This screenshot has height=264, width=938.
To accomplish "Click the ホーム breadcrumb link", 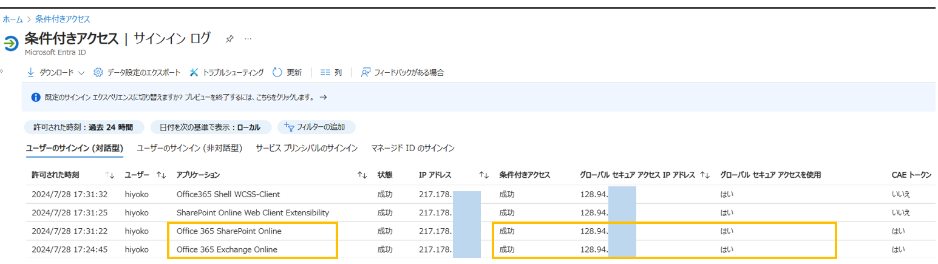I will click(13, 19).
